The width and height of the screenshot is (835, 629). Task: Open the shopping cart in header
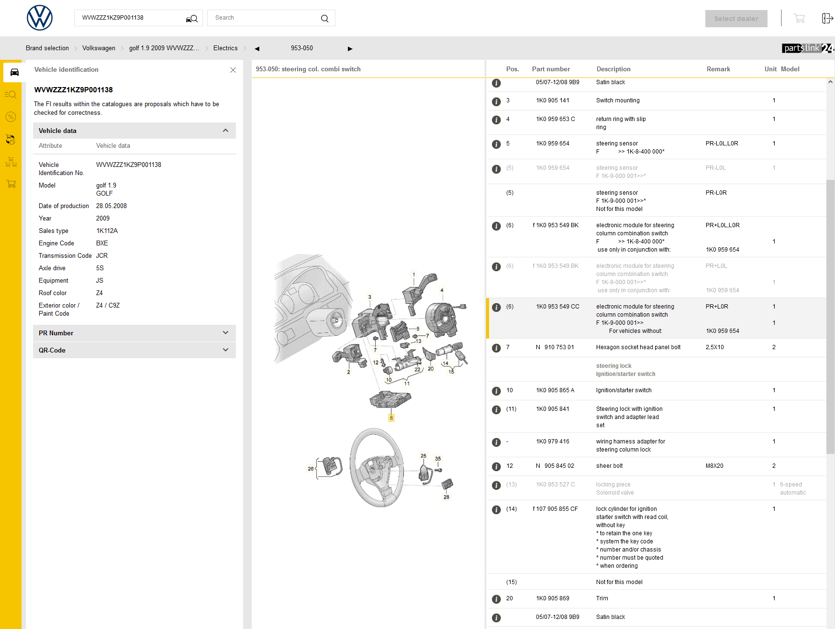(x=799, y=19)
